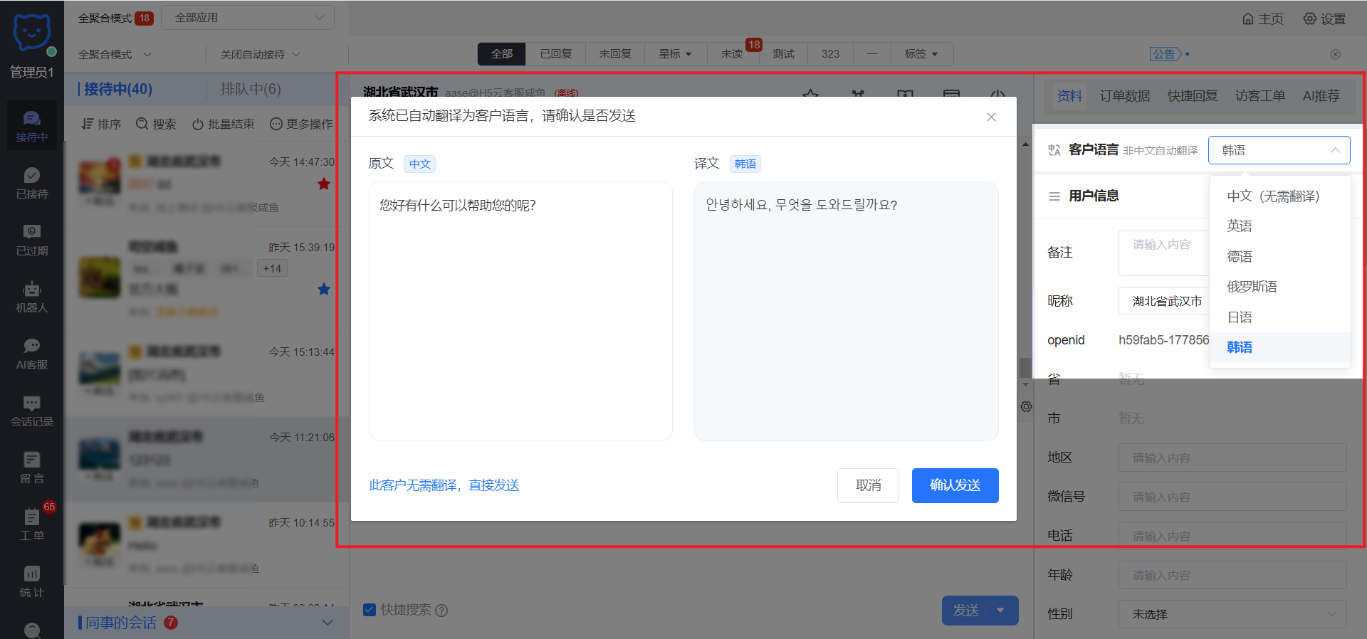The height and width of the screenshot is (639, 1367).
Task: Switch to the 访客工单 tab
Action: click(x=1260, y=96)
